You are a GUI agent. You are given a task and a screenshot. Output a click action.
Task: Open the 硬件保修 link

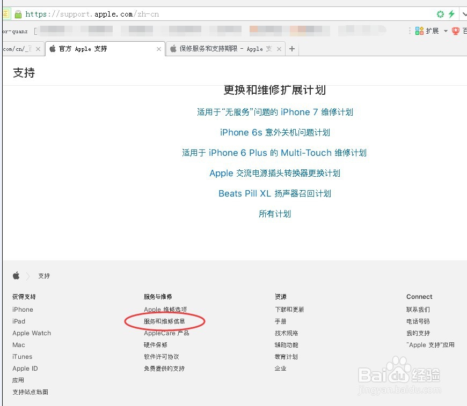[156, 345]
